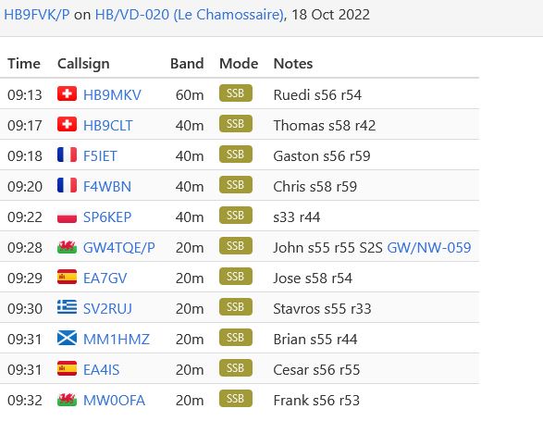Click the Scottish flag beside MM1HMZ
543x421 pixels.
pyautogui.click(x=67, y=338)
